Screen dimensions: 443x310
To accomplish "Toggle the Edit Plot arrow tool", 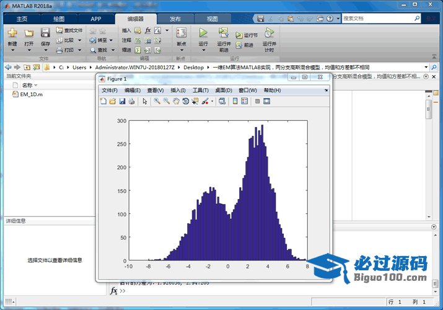I will coord(144,101).
